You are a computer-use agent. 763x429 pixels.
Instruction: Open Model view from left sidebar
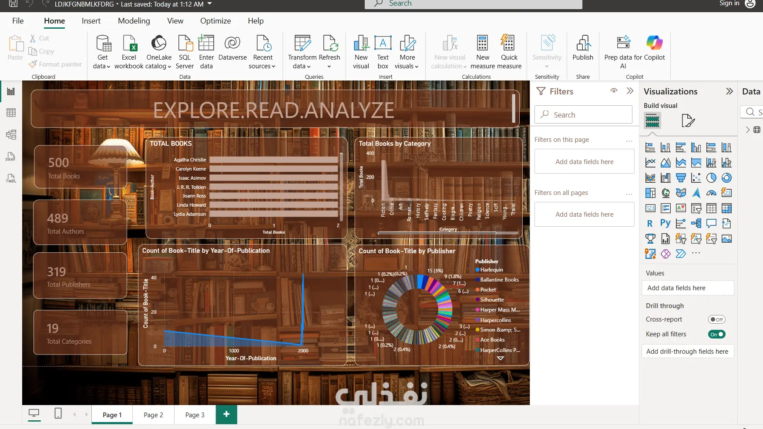11,134
